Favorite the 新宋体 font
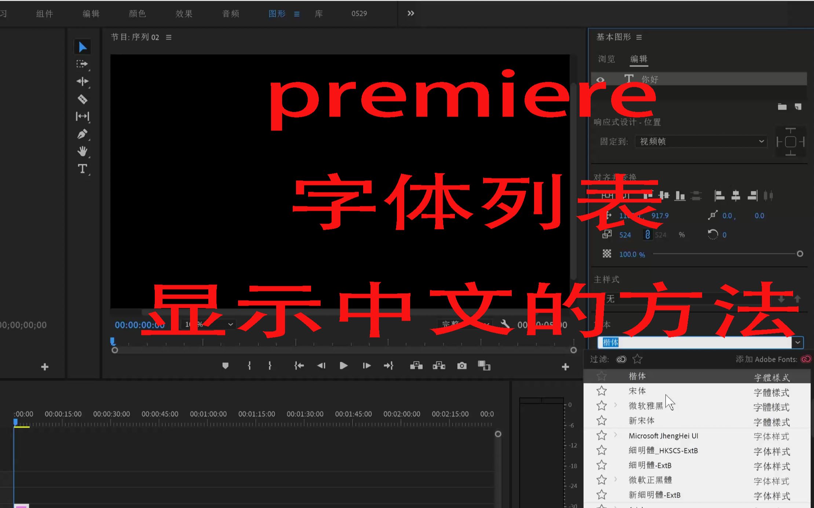This screenshot has width=814, height=508. pos(602,420)
